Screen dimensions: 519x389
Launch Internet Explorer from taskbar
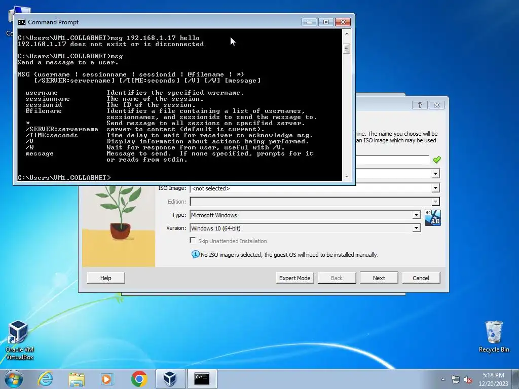45,379
